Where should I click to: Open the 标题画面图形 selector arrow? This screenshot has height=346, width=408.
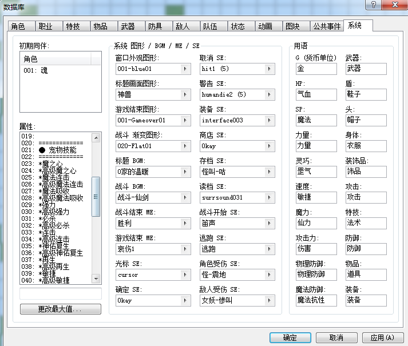[x=185, y=95]
